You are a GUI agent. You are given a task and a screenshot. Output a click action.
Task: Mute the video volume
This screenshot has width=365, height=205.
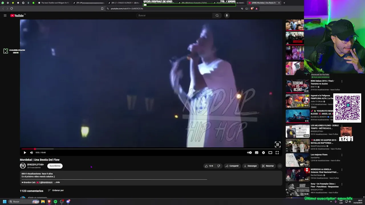31,153
